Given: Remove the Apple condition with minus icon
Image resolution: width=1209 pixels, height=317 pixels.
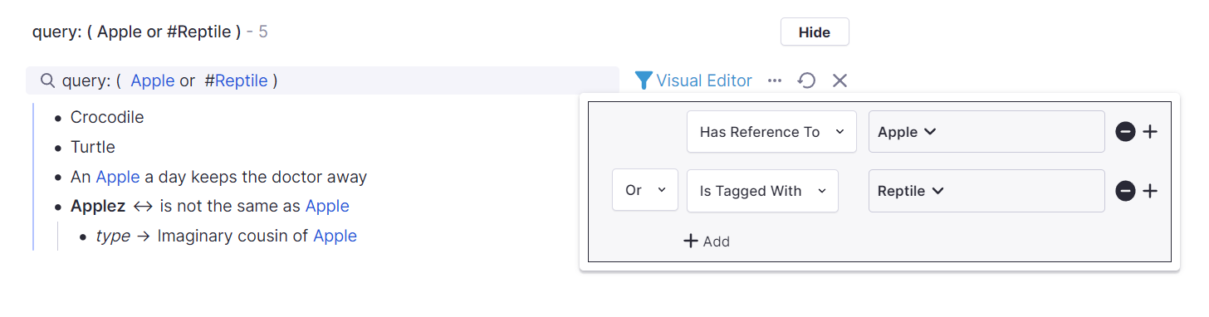Looking at the screenshot, I should point(1125,132).
